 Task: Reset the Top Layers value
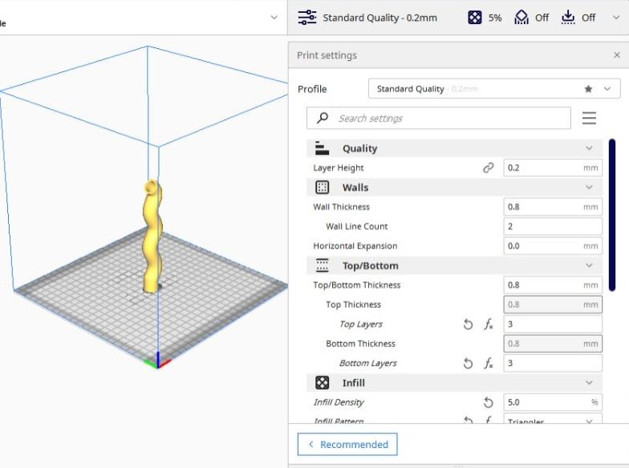click(468, 324)
